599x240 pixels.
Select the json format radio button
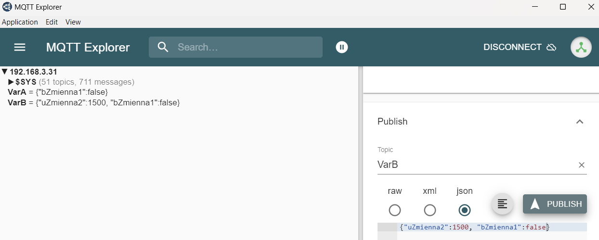pos(465,210)
